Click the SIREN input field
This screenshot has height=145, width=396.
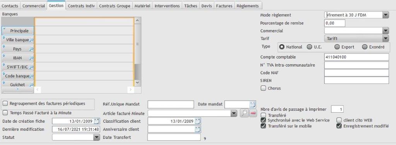click(x=357, y=80)
